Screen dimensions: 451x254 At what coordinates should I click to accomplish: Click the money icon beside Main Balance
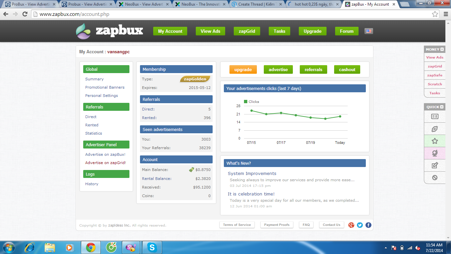pos(191,170)
